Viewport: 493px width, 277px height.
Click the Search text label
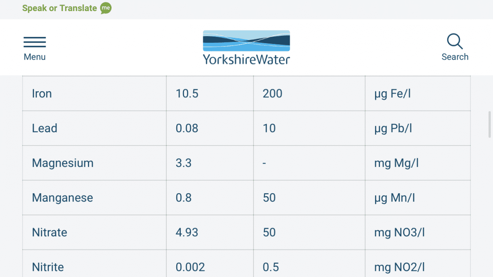[x=455, y=57]
